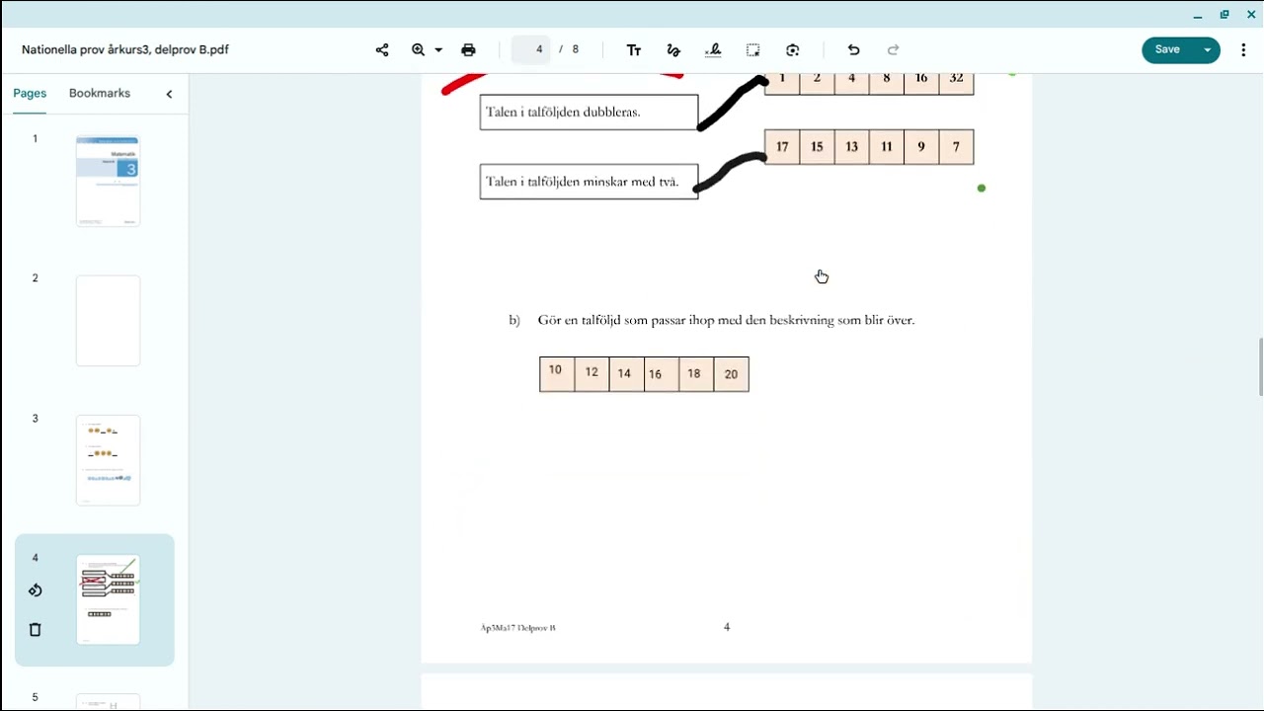The image size is (1264, 711).
Task: Click the 'Talen i talföljden dubbleras.' box
Action: point(589,112)
